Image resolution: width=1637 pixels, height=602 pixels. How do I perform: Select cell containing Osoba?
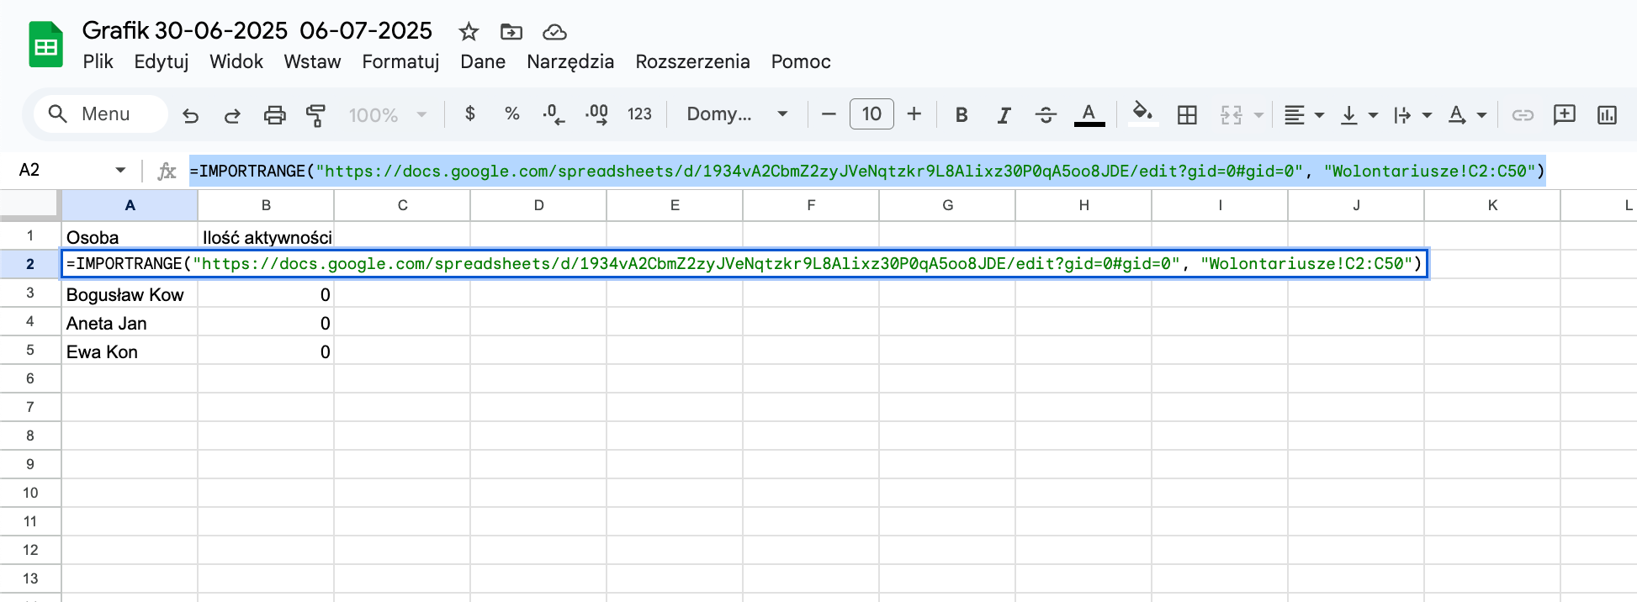click(130, 236)
